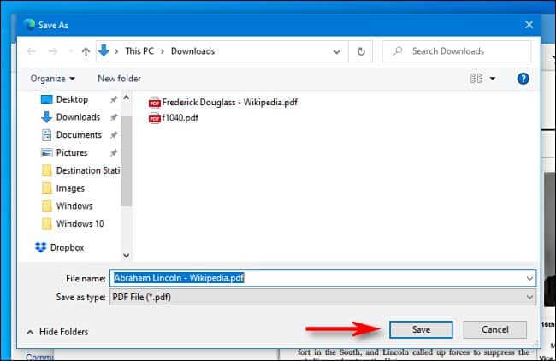Select Frederick Douglass - Wikipedia.pdf file
Screen dimensions: 556x361
click(x=223, y=102)
